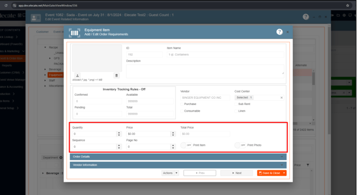Viewport: 357px width, 195px height.
Task: Toggle the Print Item switch
Action: (186, 145)
